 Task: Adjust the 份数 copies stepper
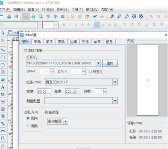[x=105, y=91]
